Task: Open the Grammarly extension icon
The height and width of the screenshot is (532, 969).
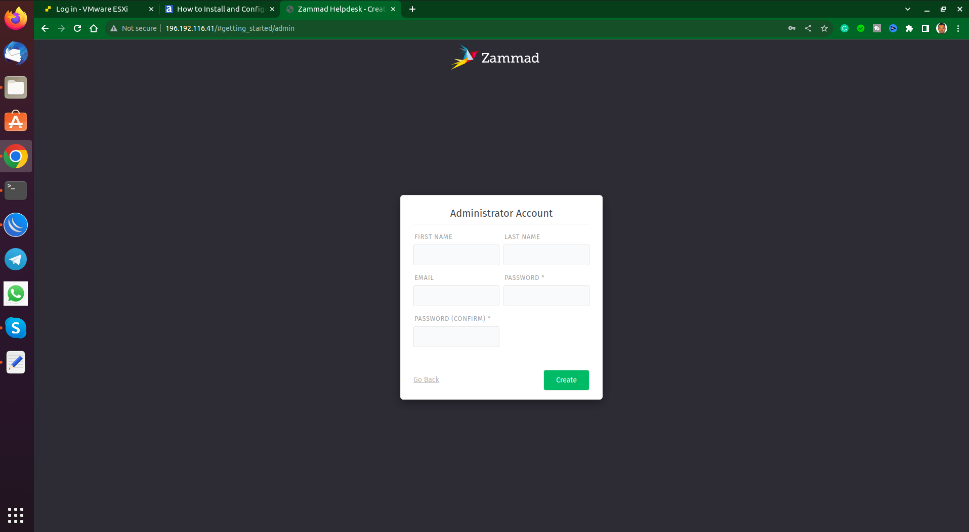Action: coord(845,28)
